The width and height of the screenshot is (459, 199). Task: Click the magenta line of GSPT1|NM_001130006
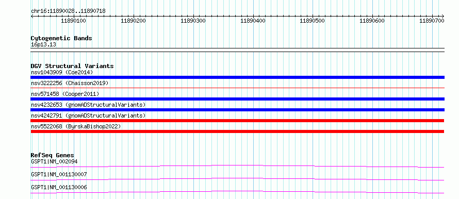coord(237,192)
